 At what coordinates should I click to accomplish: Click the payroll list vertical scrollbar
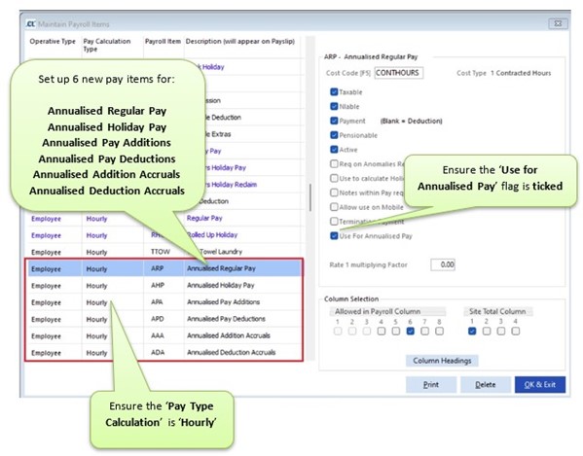tap(310, 197)
